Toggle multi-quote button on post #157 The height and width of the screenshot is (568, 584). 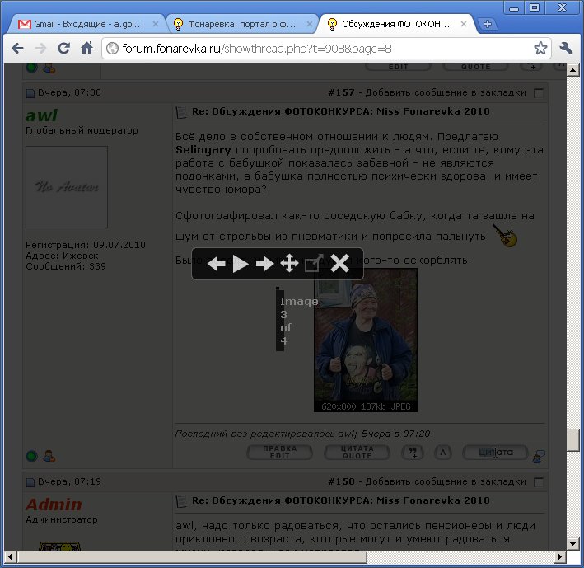[x=413, y=452]
